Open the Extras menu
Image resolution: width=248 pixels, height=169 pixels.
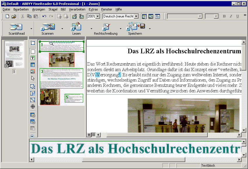pyautogui.click(x=93, y=9)
